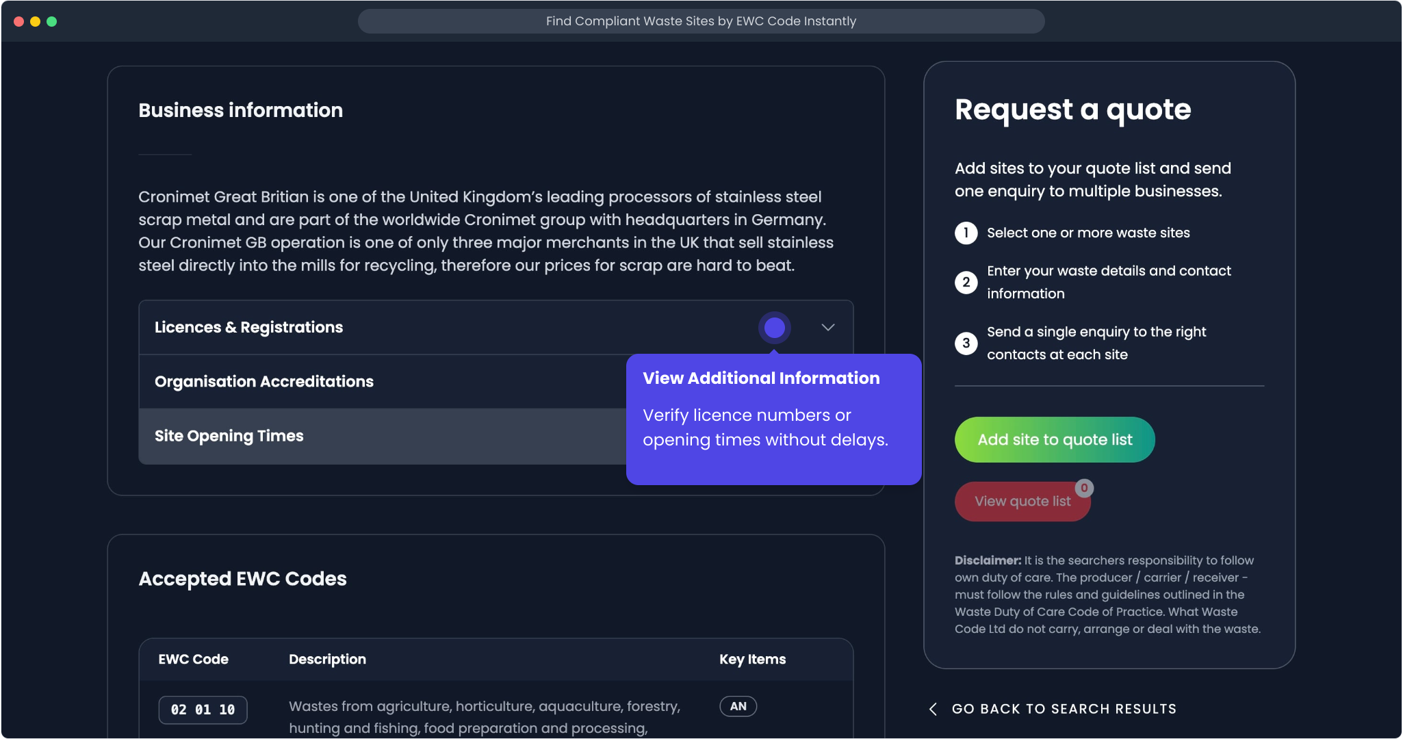This screenshot has height=739, width=1403.
Task: Click step 3 numbered circle icon
Action: click(x=966, y=343)
